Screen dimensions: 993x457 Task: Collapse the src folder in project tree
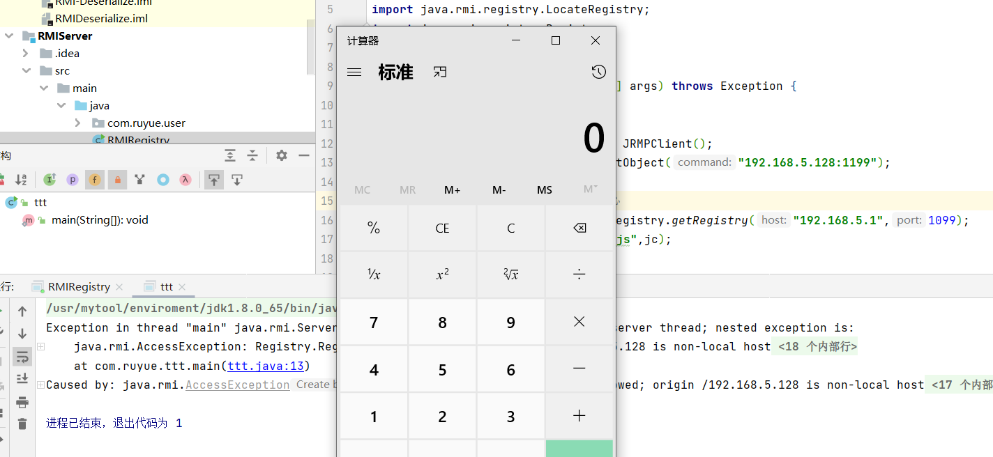point(26,70)
